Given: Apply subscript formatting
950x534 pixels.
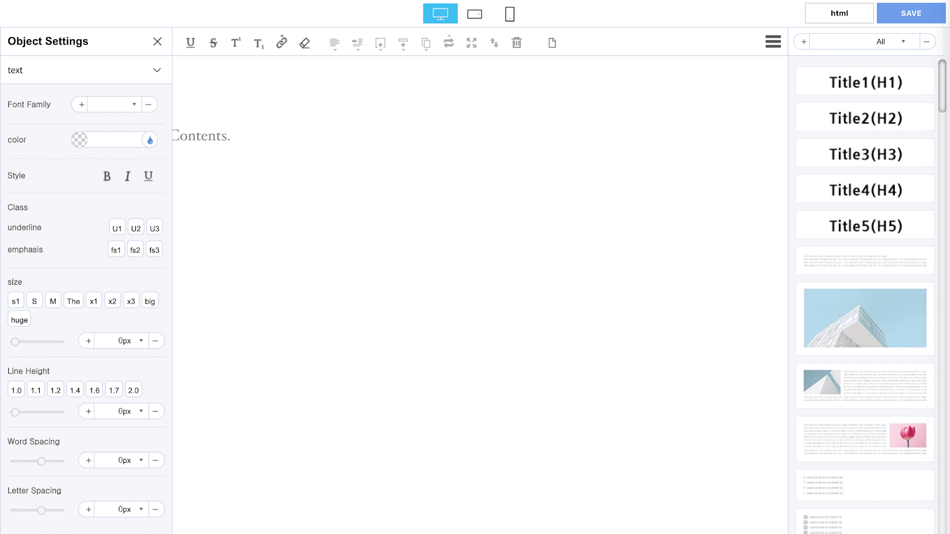Looking at the screenshot, I should tap(259, 43).
